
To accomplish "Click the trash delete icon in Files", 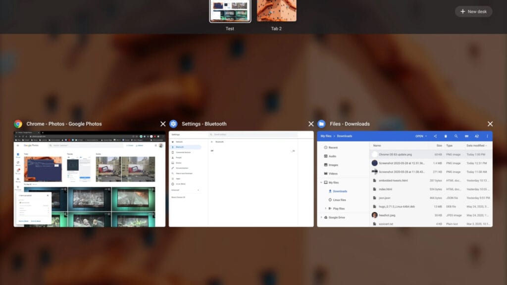I will click(446, 136).
